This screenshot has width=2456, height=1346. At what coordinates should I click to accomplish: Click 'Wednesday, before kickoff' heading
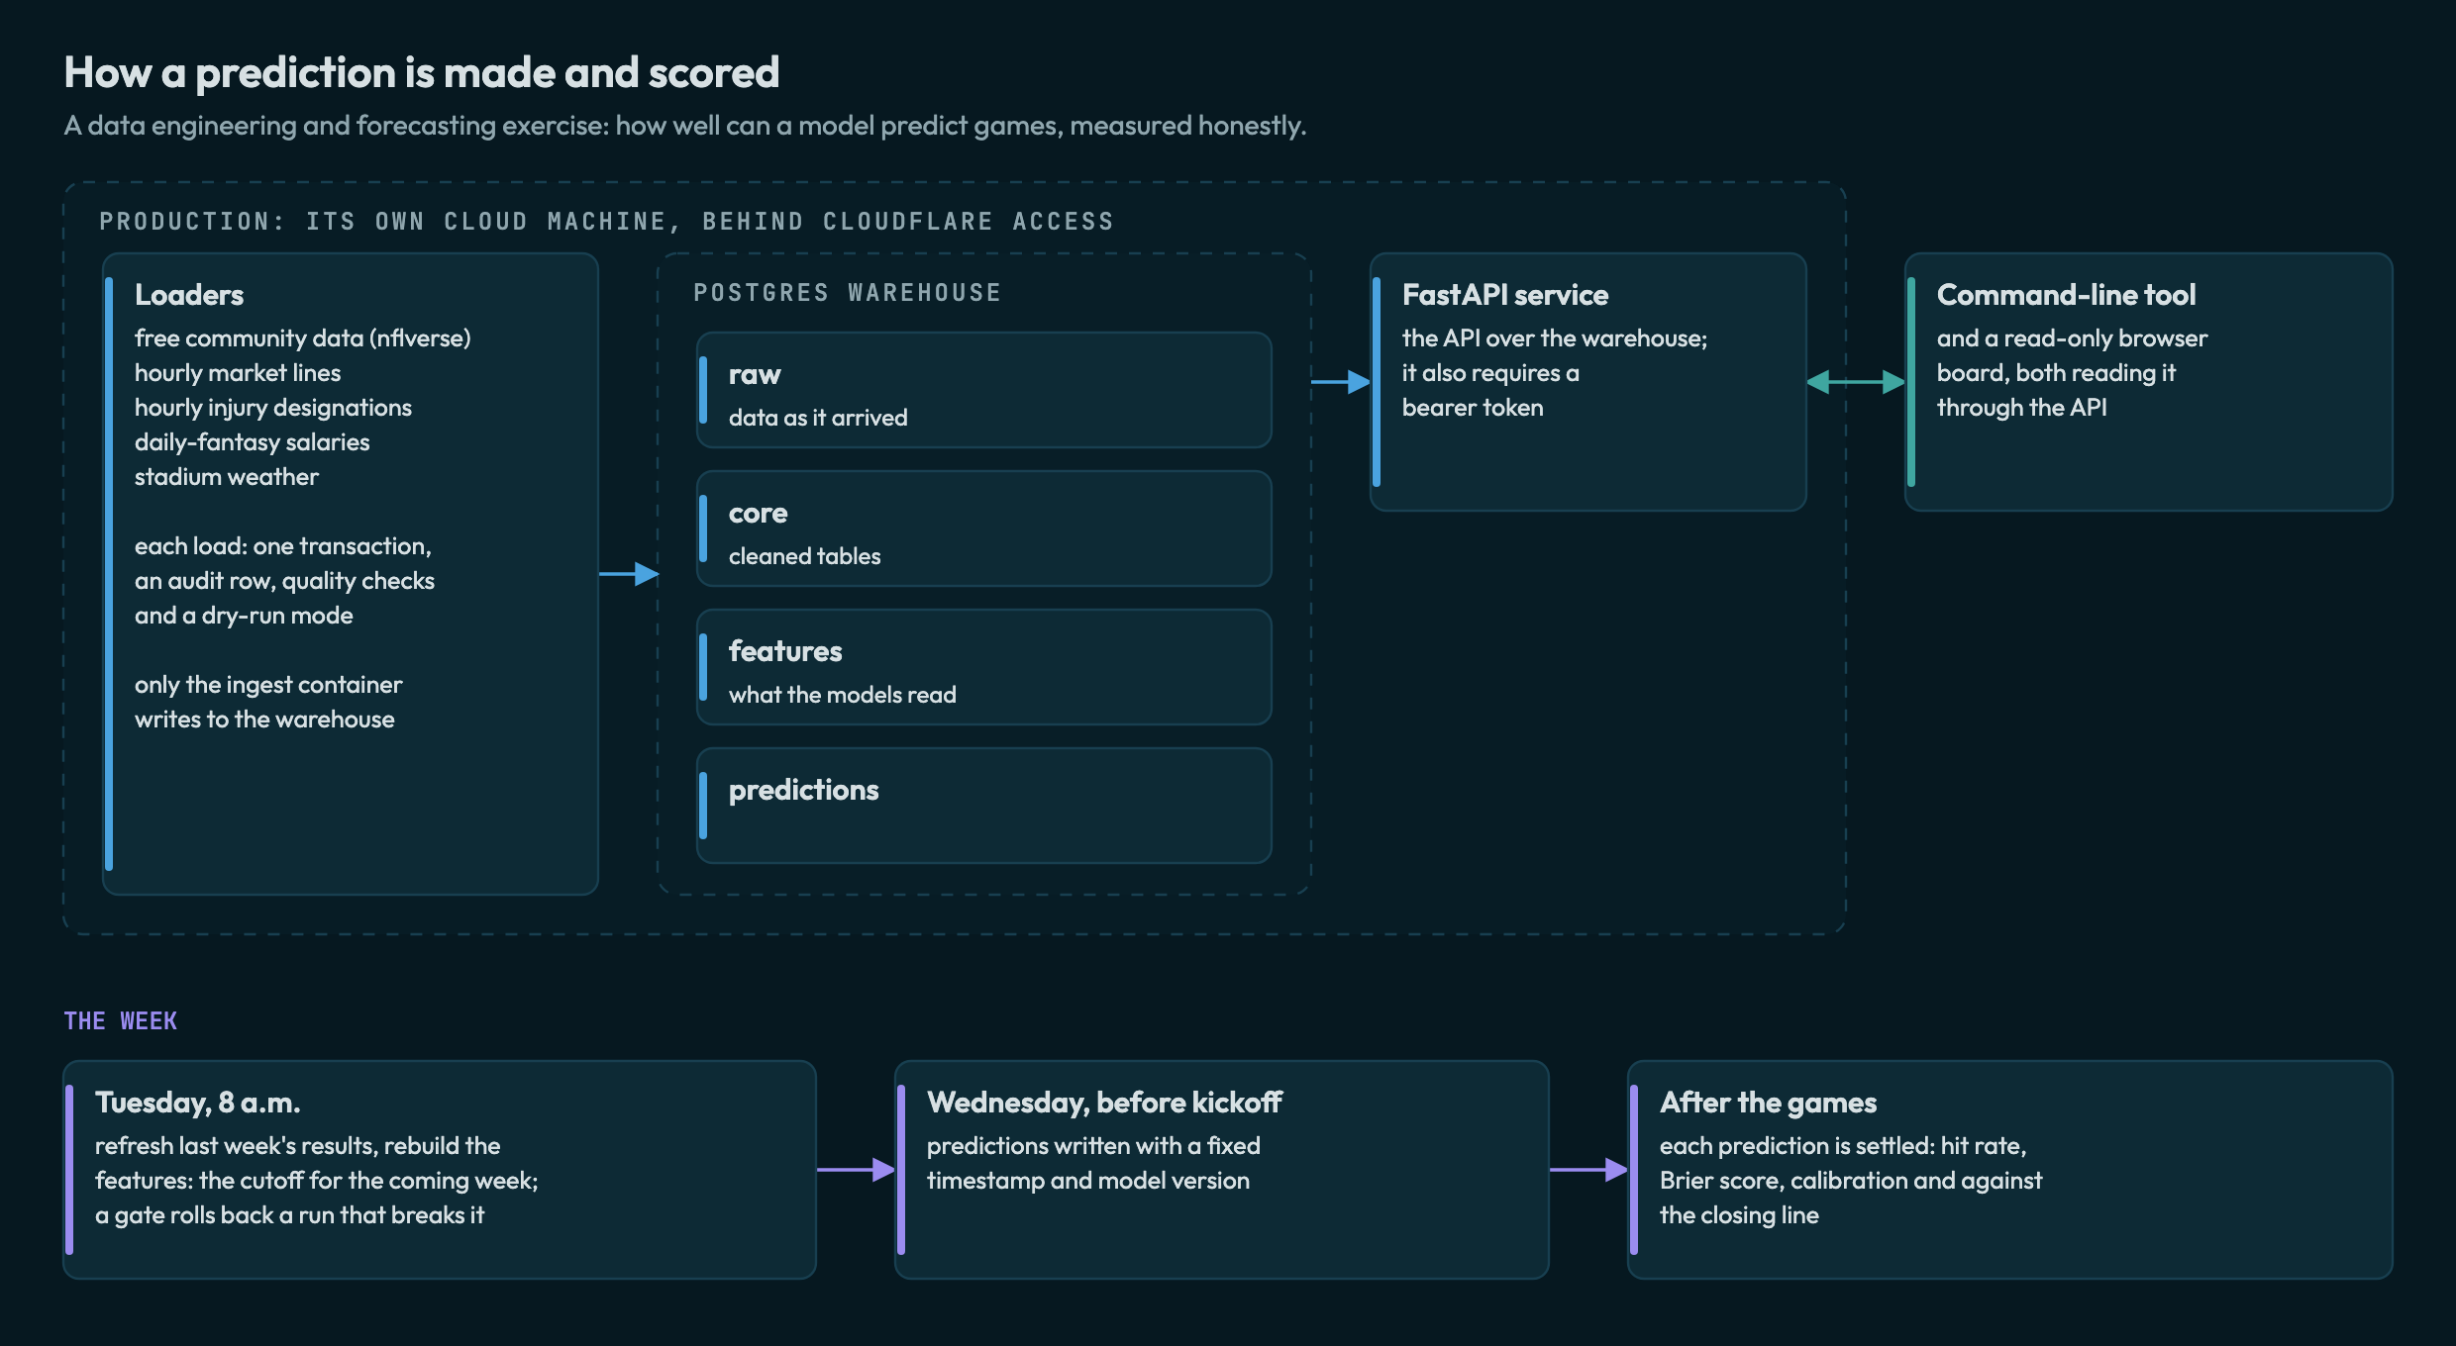[1105, 1103]
